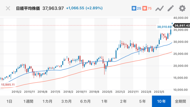Select the 1日 time range tab
This screenshot has height=107, width=190.
[9, 101]
